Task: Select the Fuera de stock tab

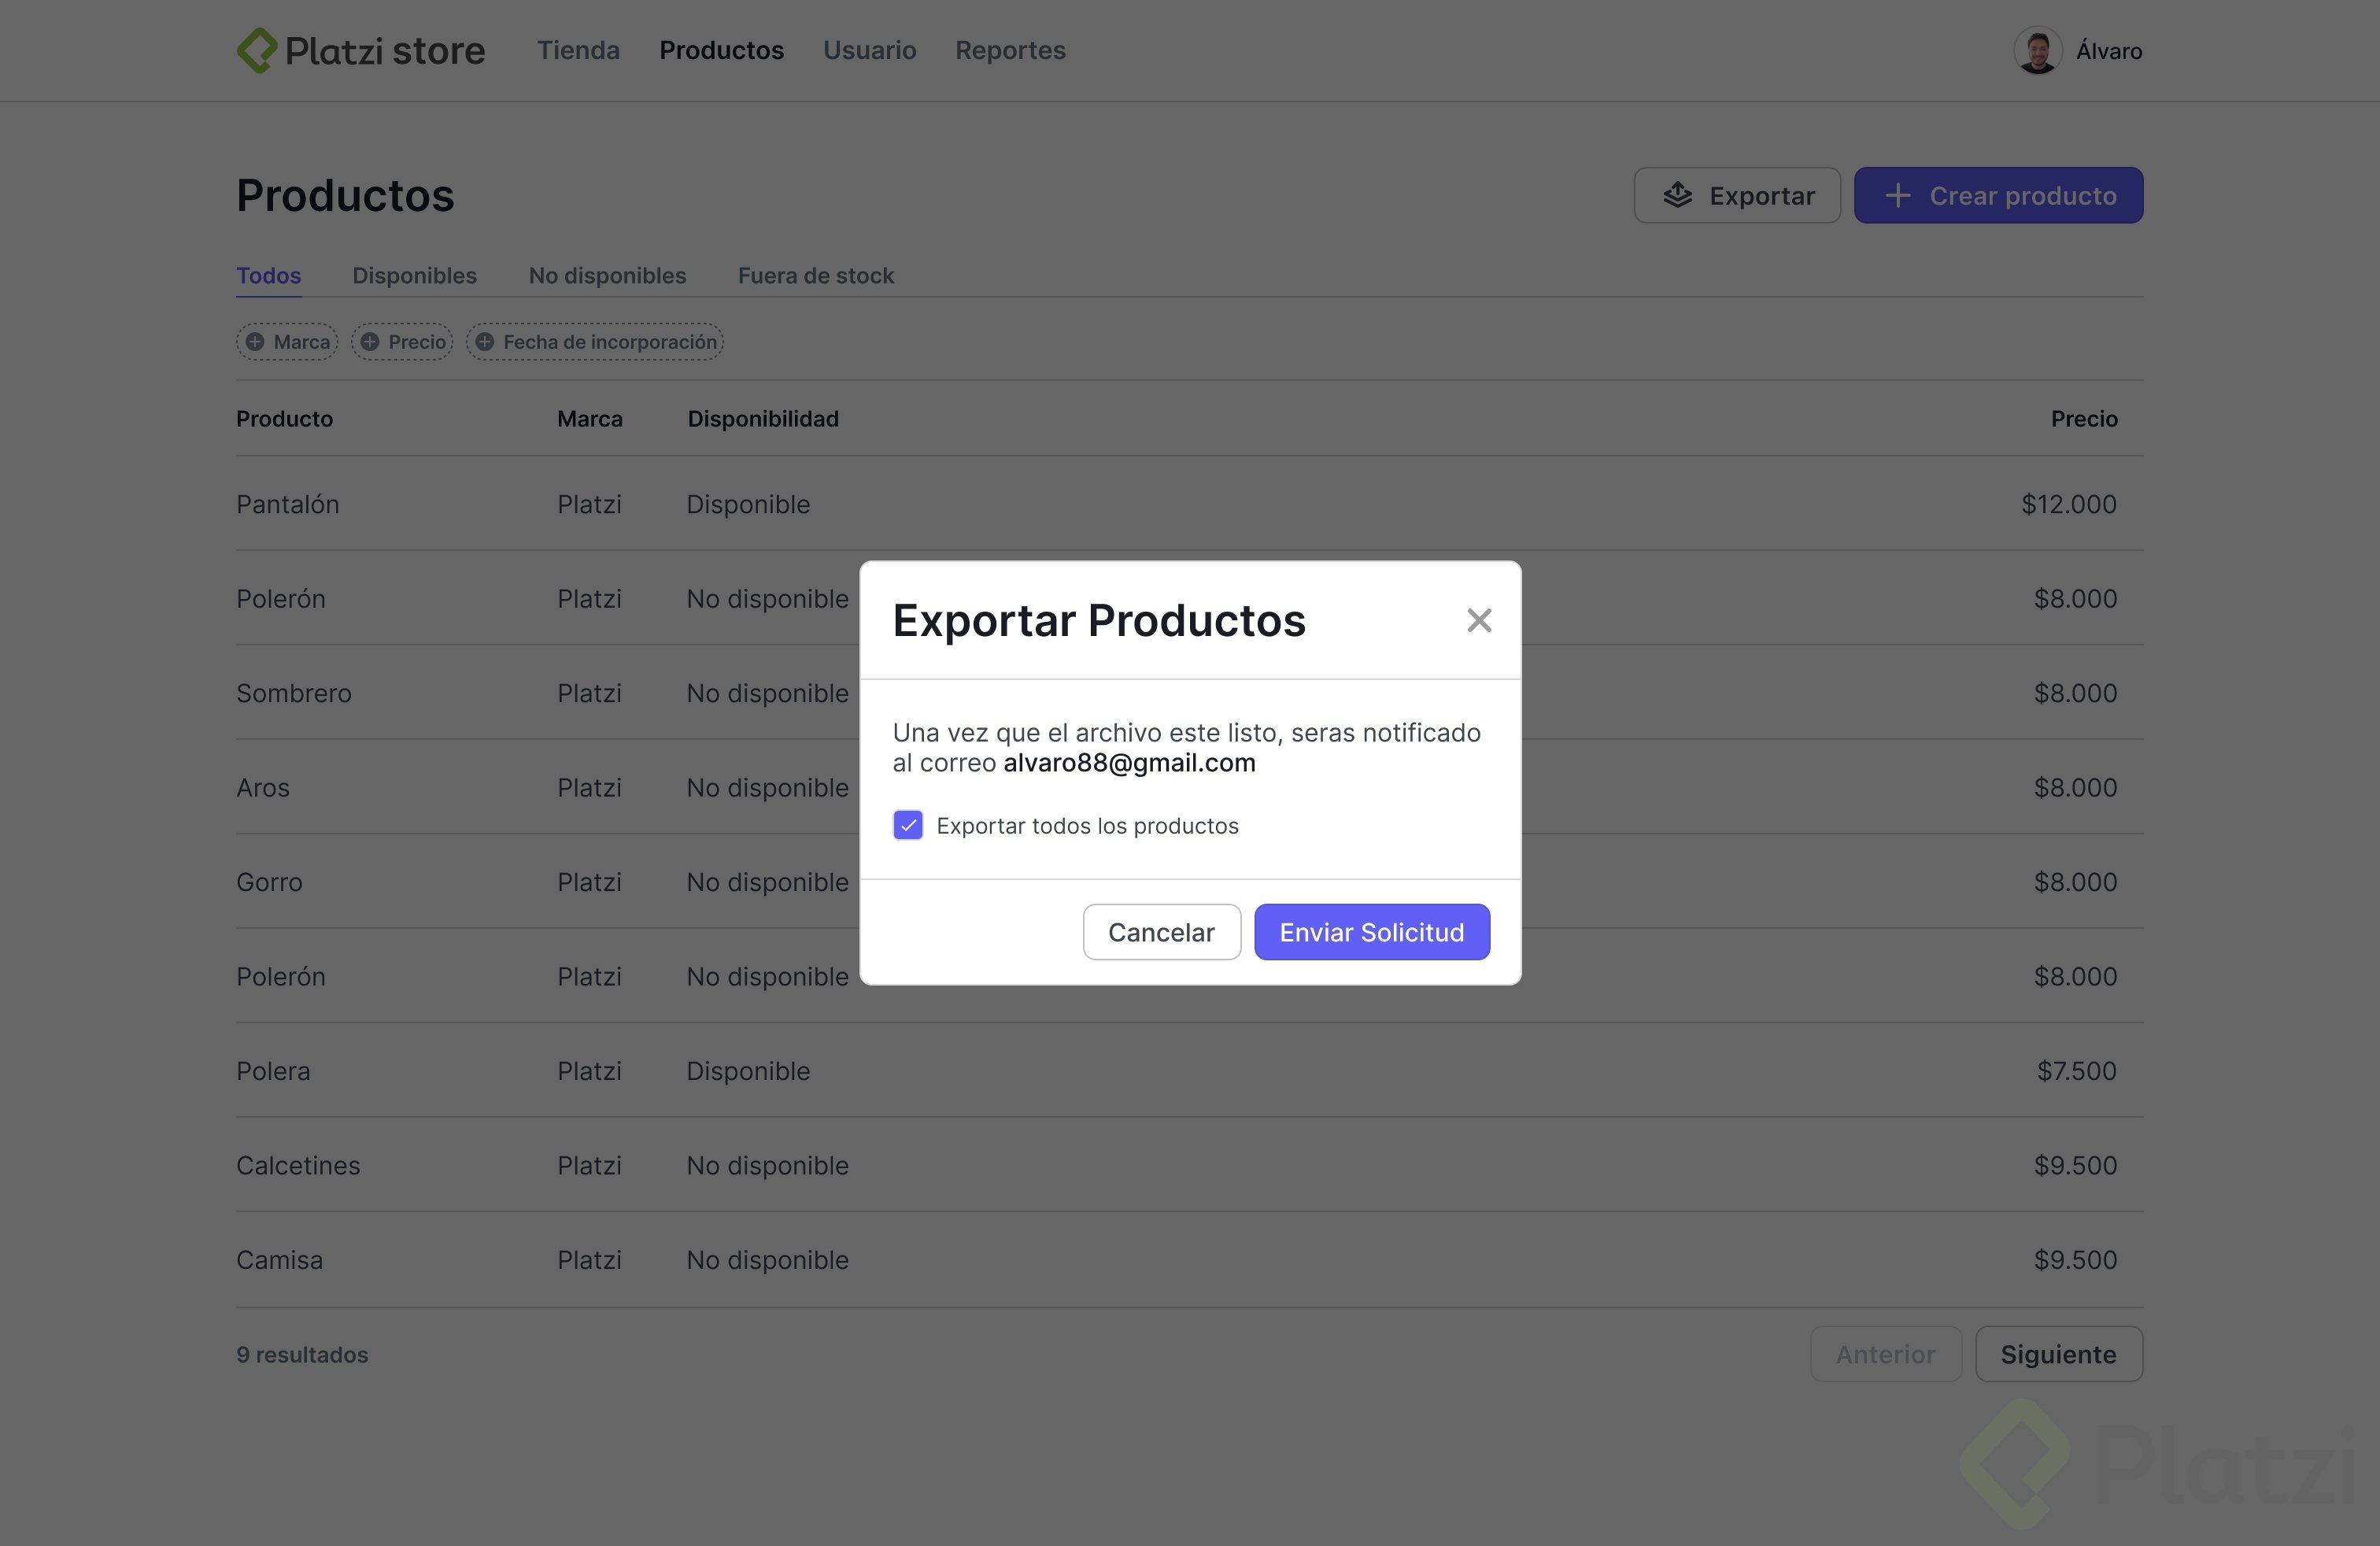Action: [x=815, y=276]
